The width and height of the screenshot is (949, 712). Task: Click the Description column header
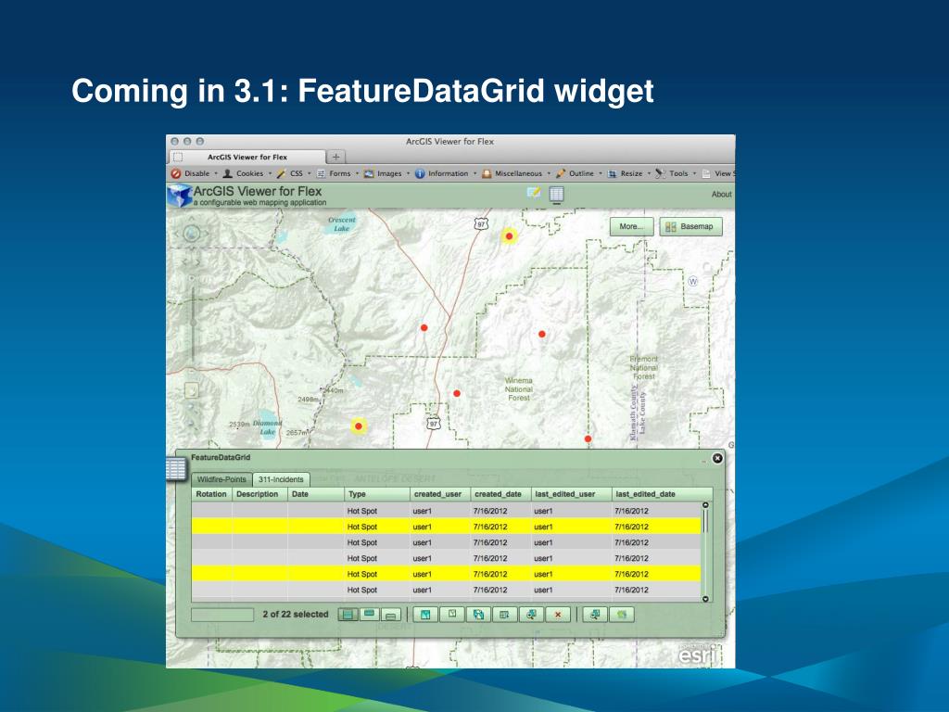[259, 494]
